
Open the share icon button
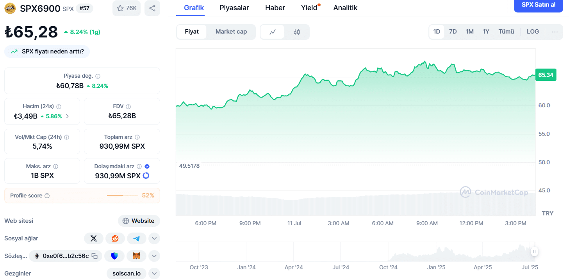(x=152, y=8)
